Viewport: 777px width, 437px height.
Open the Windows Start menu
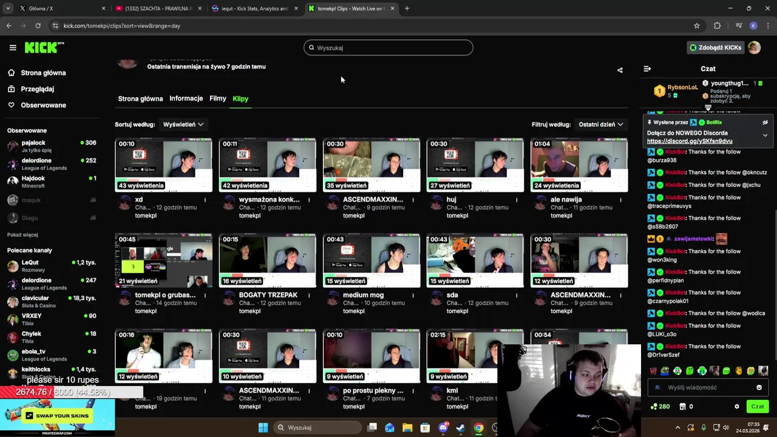click(x=263, y=427)
